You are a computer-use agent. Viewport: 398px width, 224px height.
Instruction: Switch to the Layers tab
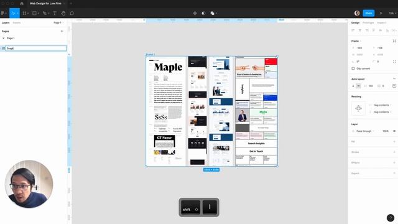click(6, 23)
